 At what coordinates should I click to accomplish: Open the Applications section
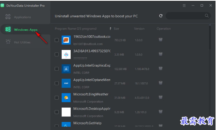point(22,17)
